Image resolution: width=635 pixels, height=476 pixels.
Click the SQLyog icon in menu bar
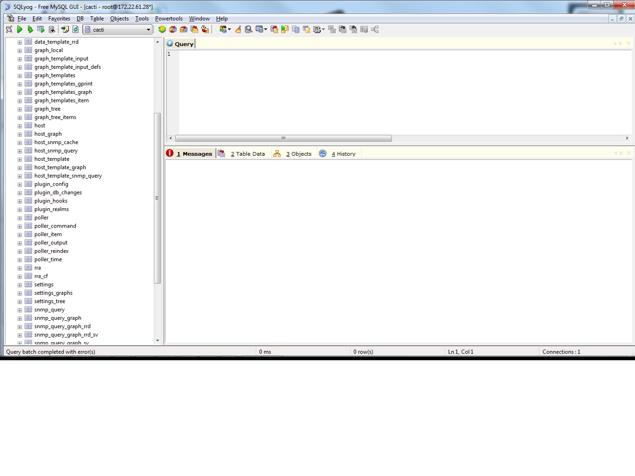point(11,18)
